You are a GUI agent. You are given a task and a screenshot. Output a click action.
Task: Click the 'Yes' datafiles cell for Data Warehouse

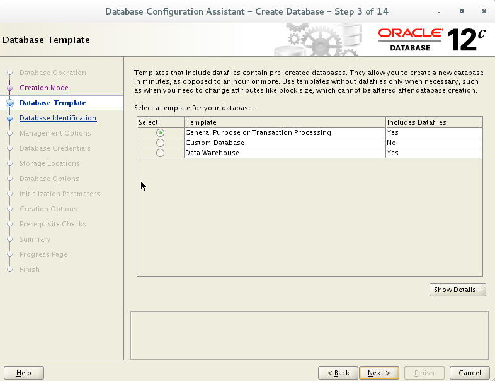pos(434,153)
